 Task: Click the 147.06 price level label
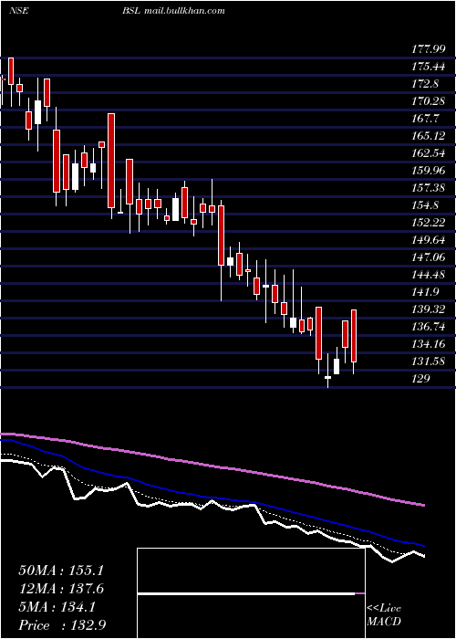(x=429, y=257)
